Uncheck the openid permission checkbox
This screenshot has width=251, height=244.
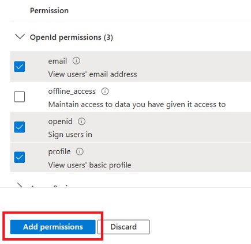pos(20,127)
